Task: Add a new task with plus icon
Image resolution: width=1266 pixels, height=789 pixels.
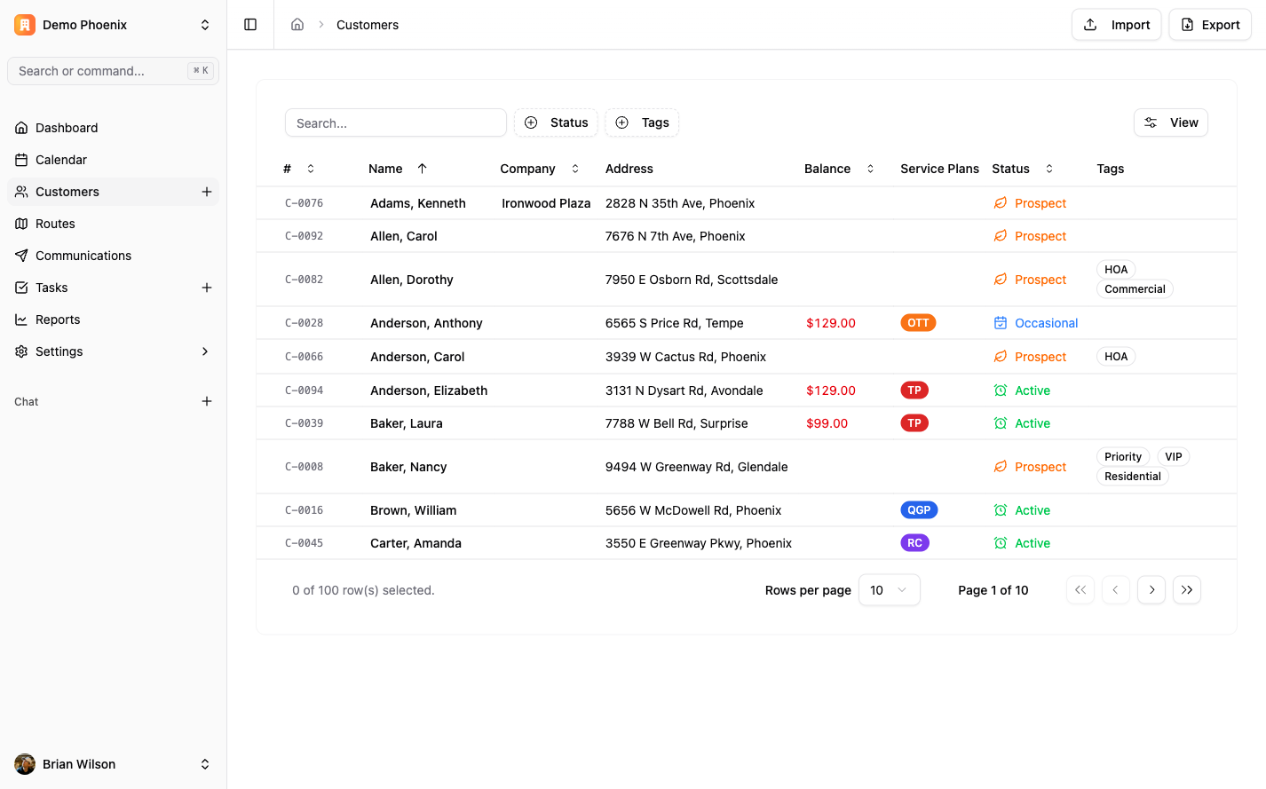Action: pos(207,288)
